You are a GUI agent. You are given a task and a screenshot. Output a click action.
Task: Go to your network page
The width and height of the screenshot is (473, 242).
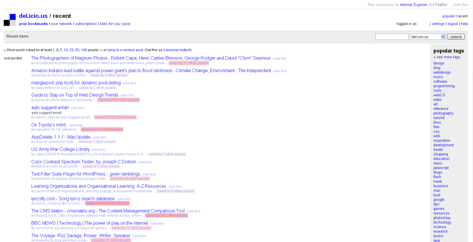(61, 24)
